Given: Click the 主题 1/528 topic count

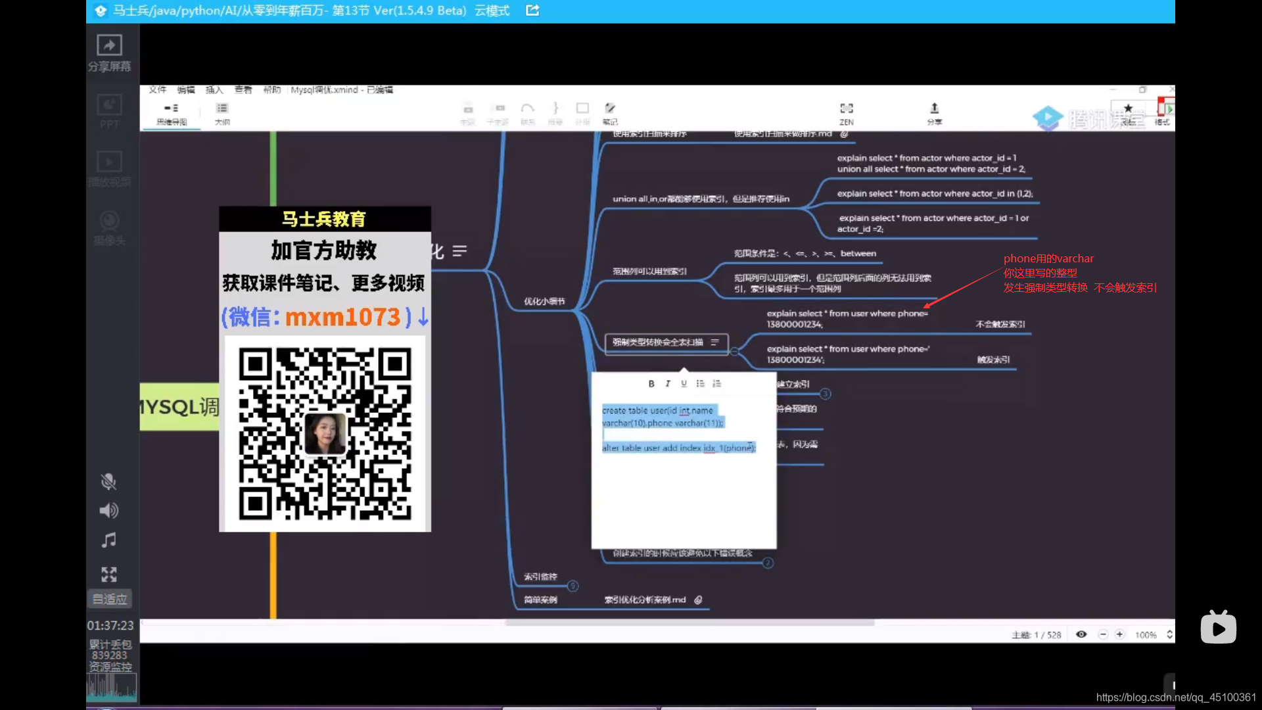Looking at the screenshot, I should click(x=1036, y=635).
